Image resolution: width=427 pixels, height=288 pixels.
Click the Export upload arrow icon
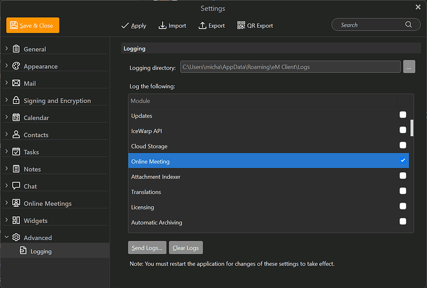202,25
